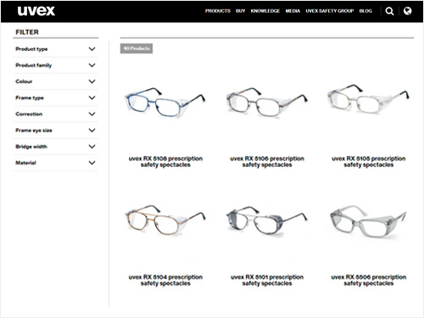The height and width of the screenshot is (318, 424).
Task: Follow the uvex RX 5101 prescription spectacles link
Action: 267,280
